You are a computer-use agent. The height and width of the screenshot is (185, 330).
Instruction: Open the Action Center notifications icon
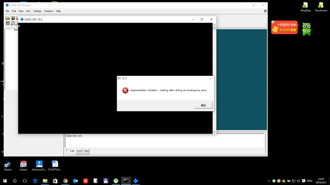click(304, 181)
